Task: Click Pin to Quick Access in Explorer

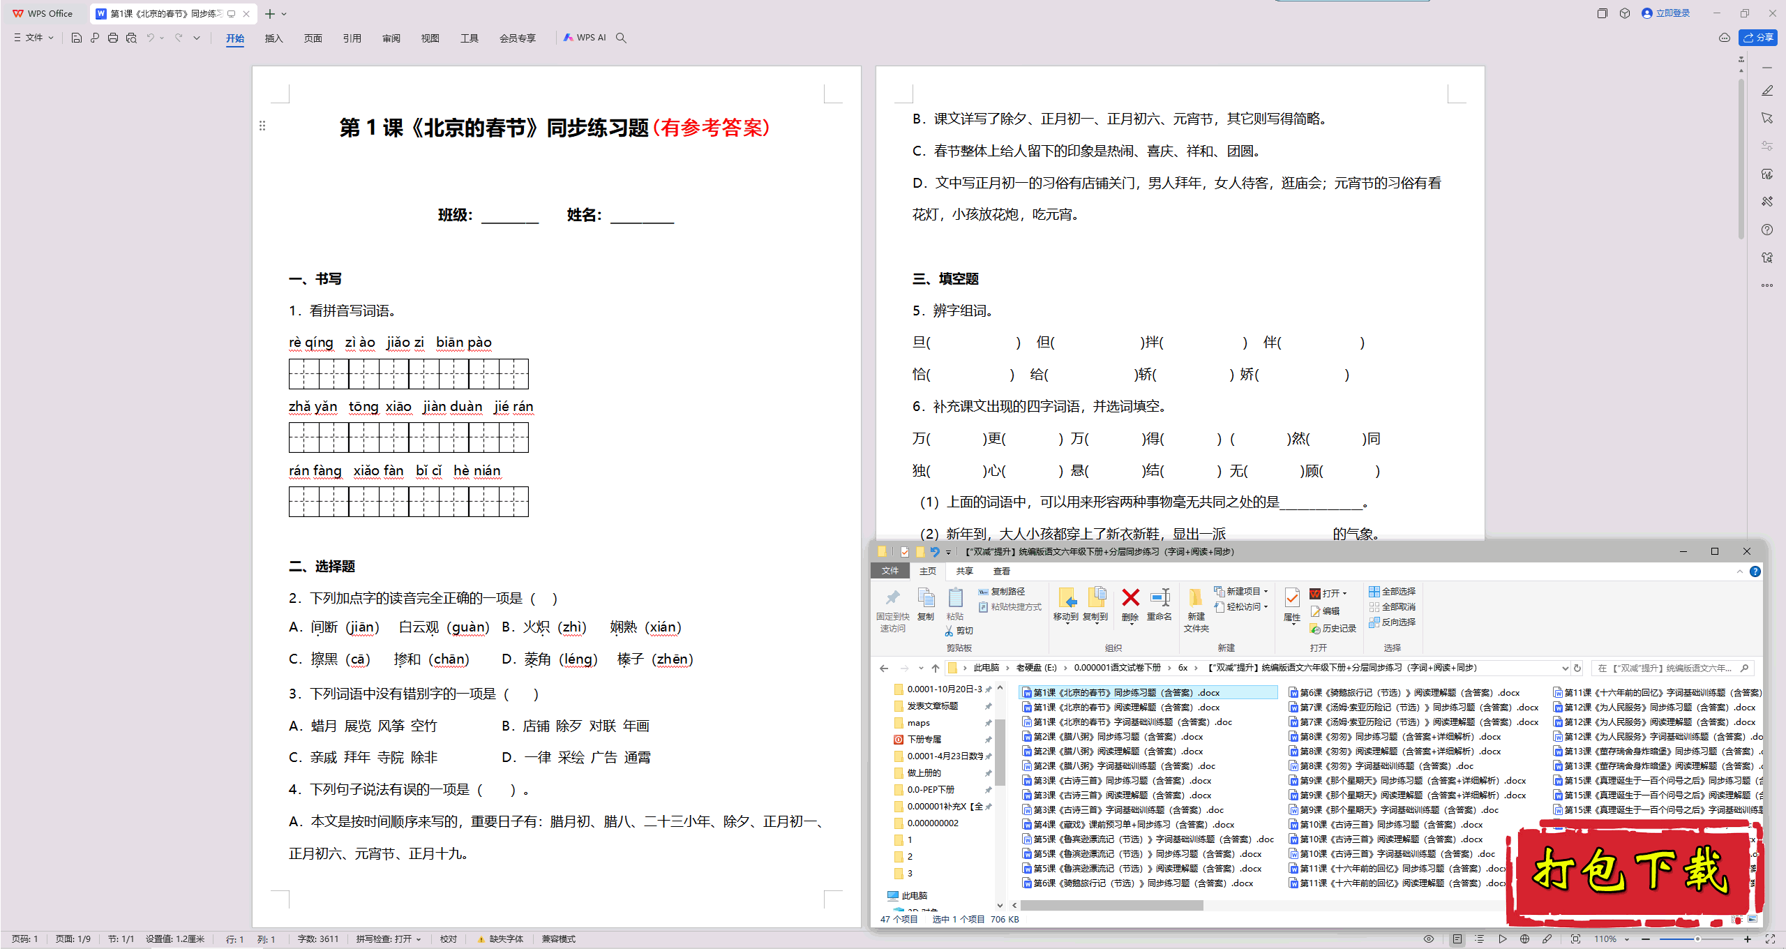Action: point(893,610)
